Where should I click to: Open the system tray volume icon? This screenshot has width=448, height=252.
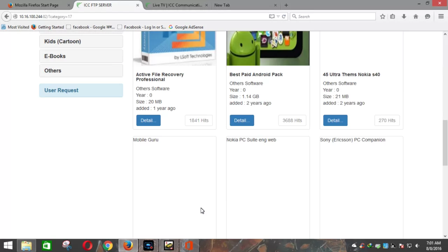417,246
